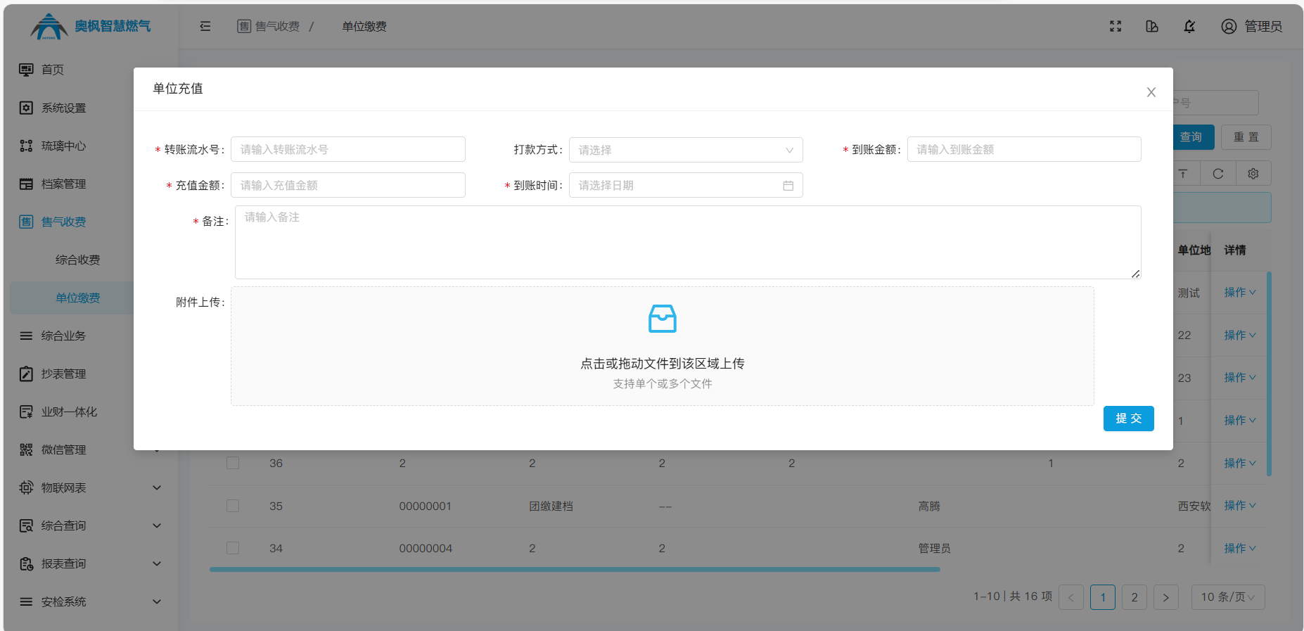This screenshot has width=1304, height=631.
Task: Click the 档案管理 sidebar icon
Action: (x=26, y=184)
